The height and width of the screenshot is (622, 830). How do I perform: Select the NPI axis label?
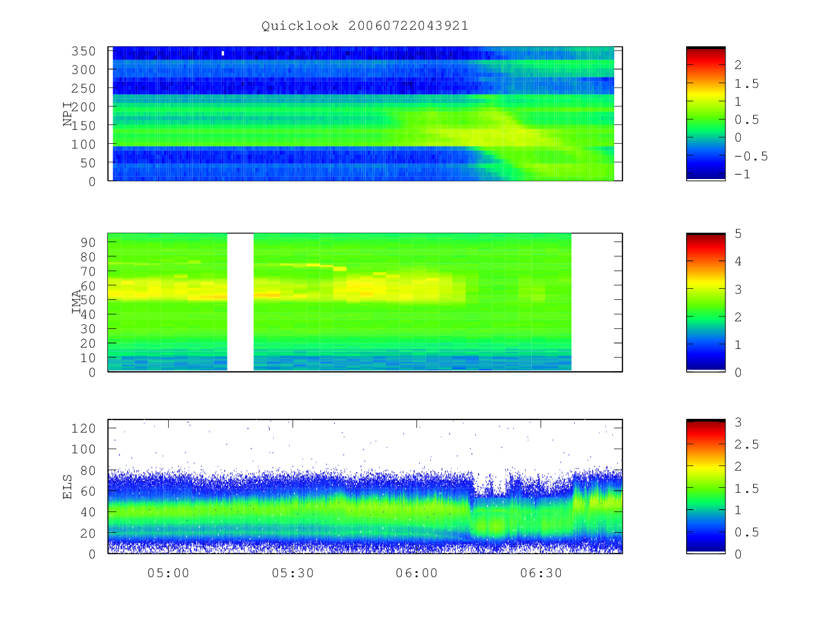coord(68,114)
